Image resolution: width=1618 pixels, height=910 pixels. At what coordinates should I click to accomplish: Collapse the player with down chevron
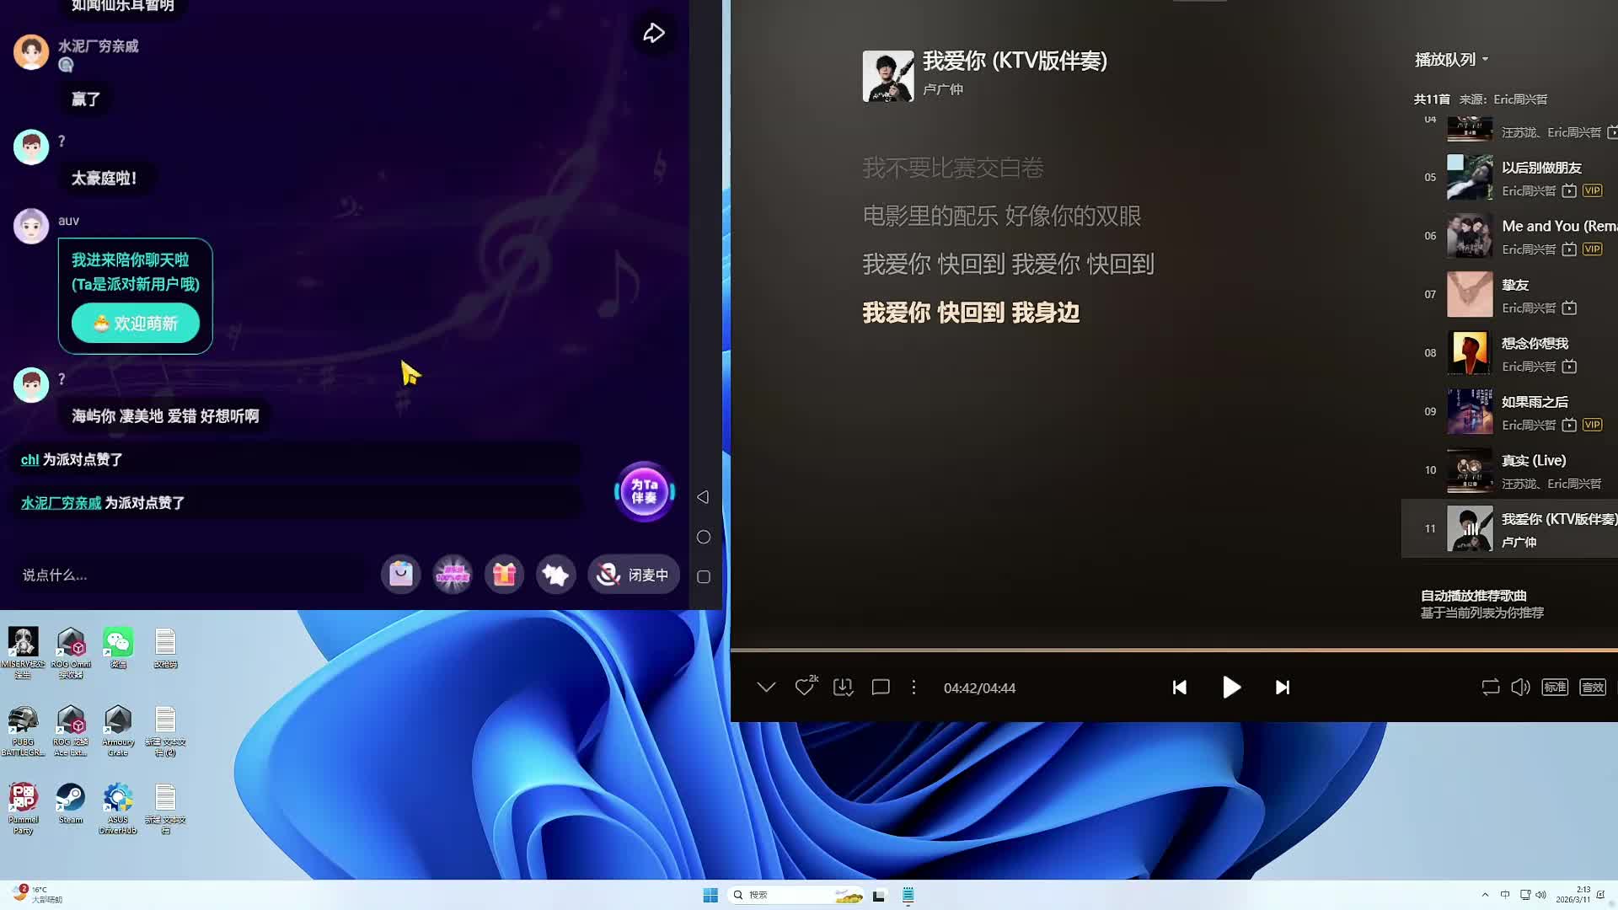[x=766, y=688]
